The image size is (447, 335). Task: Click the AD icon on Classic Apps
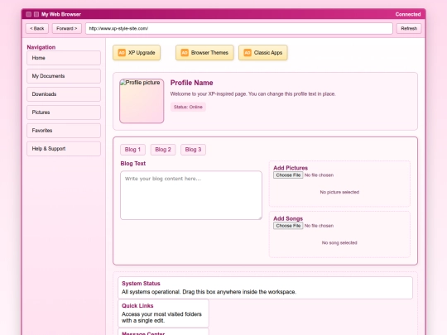pyautogui.click(x=248, y=53)
